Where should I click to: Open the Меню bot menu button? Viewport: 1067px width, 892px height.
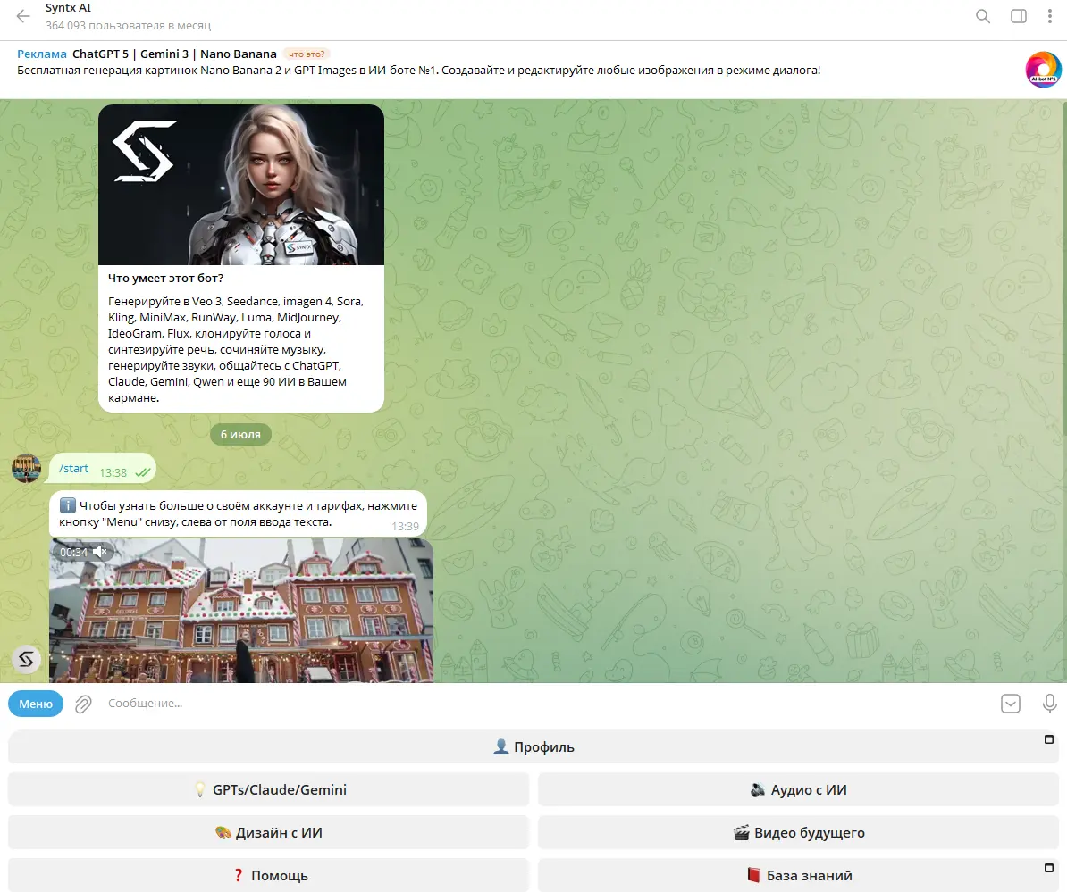click(x=36, y=704)
